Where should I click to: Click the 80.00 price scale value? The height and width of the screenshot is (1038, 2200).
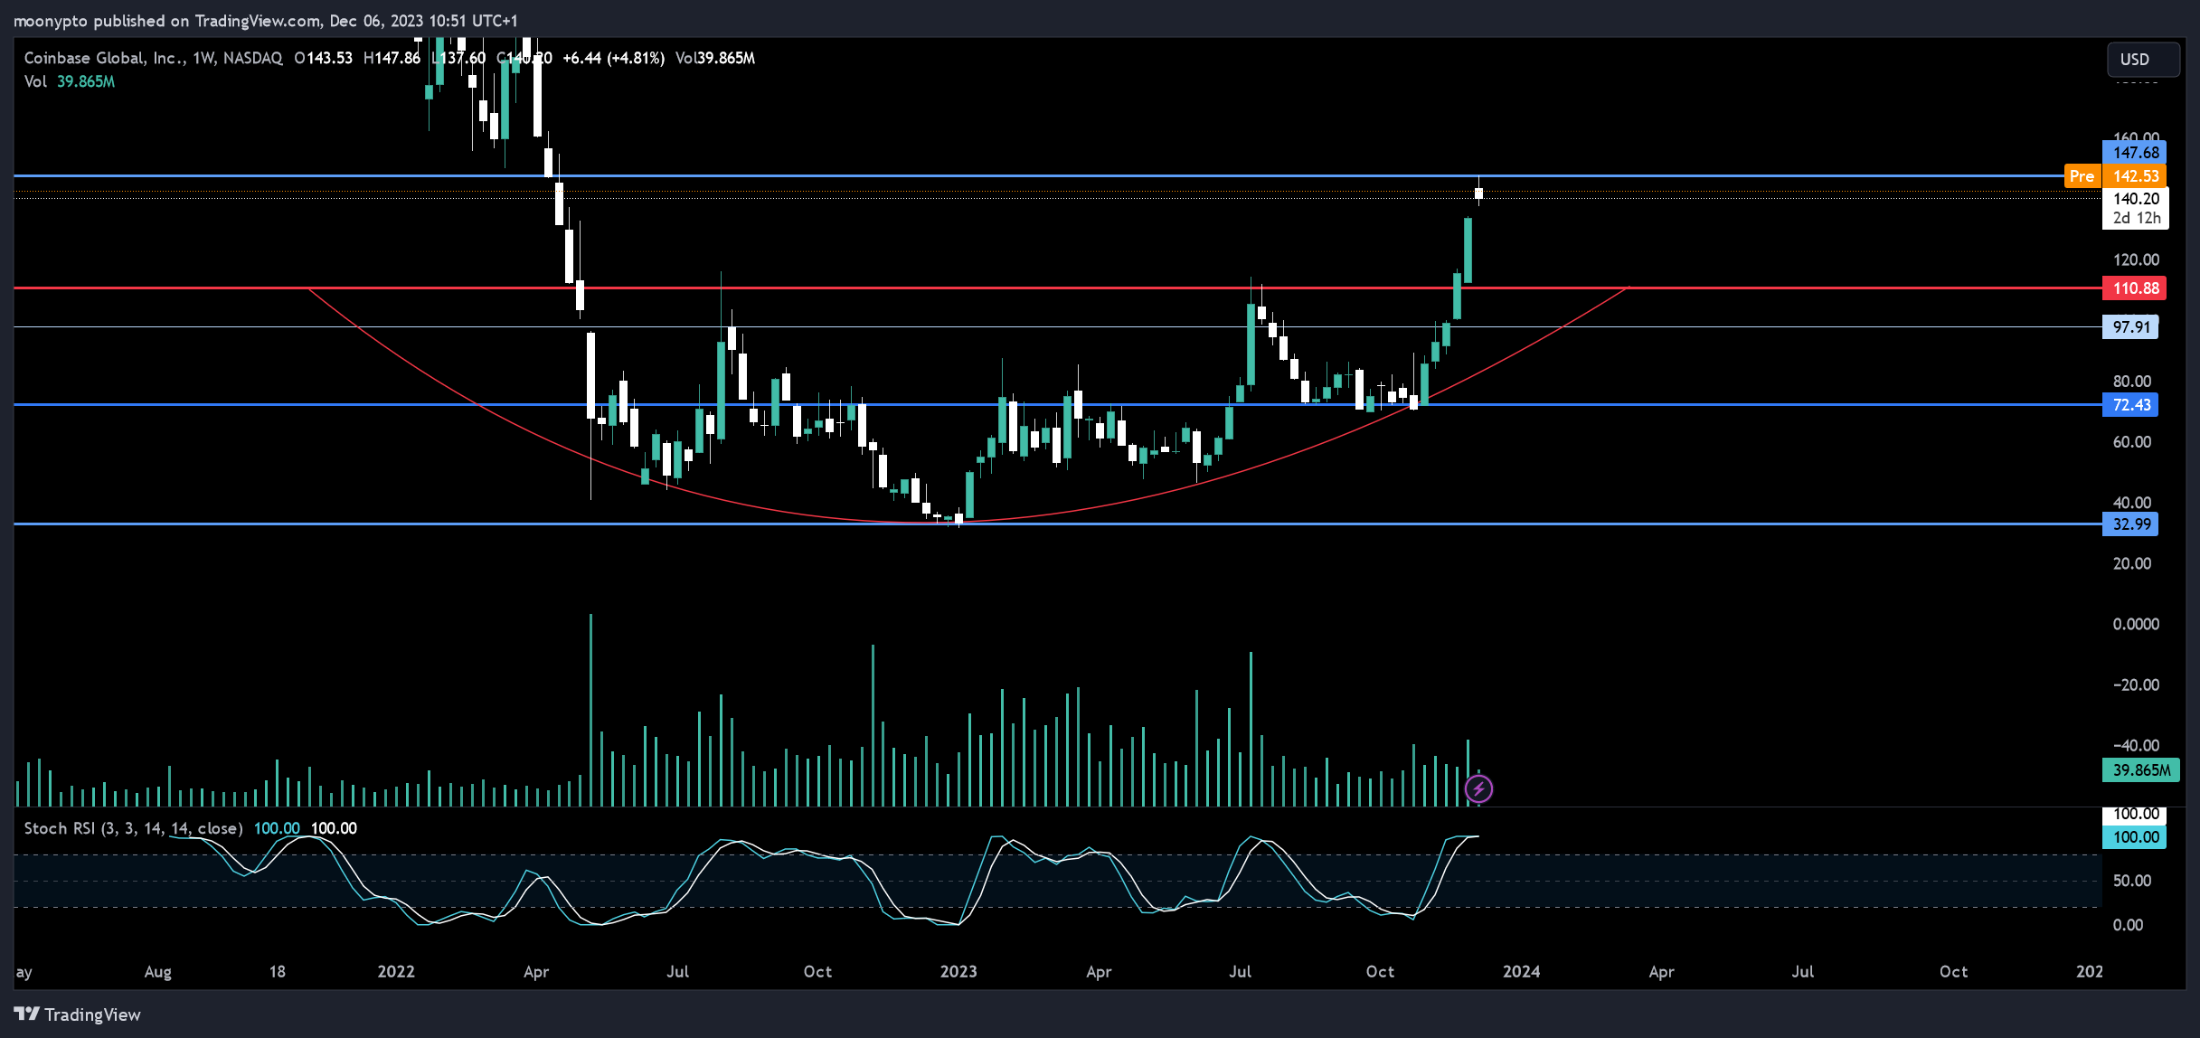point(2132,381)
